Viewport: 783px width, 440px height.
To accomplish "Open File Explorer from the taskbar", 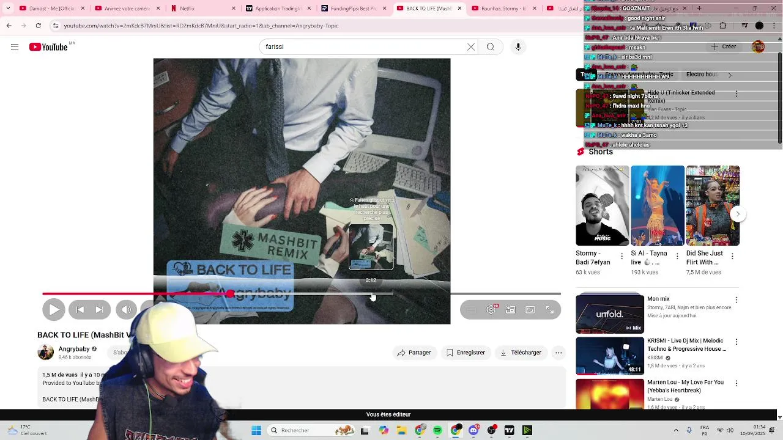I will click(x=401, y=431).
